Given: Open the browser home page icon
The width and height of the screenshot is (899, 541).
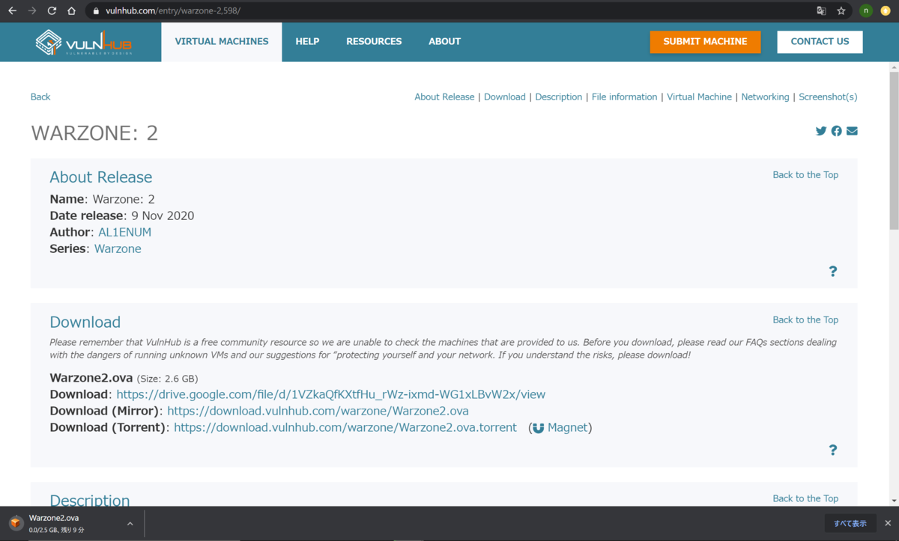Looking at the screenshot, I should [x=71, y=11].
